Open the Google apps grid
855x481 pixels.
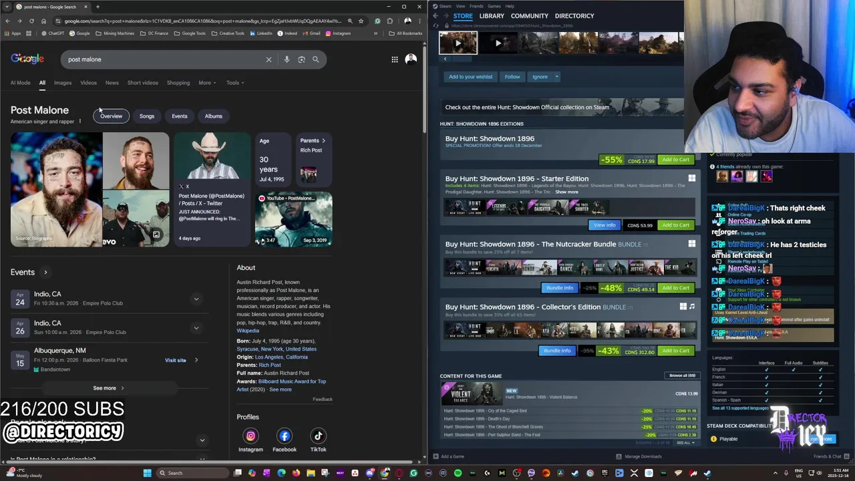(x=395, y=59)
